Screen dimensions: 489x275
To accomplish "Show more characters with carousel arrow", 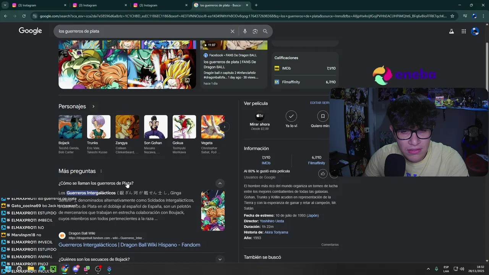I will click(x=225, y=127).
